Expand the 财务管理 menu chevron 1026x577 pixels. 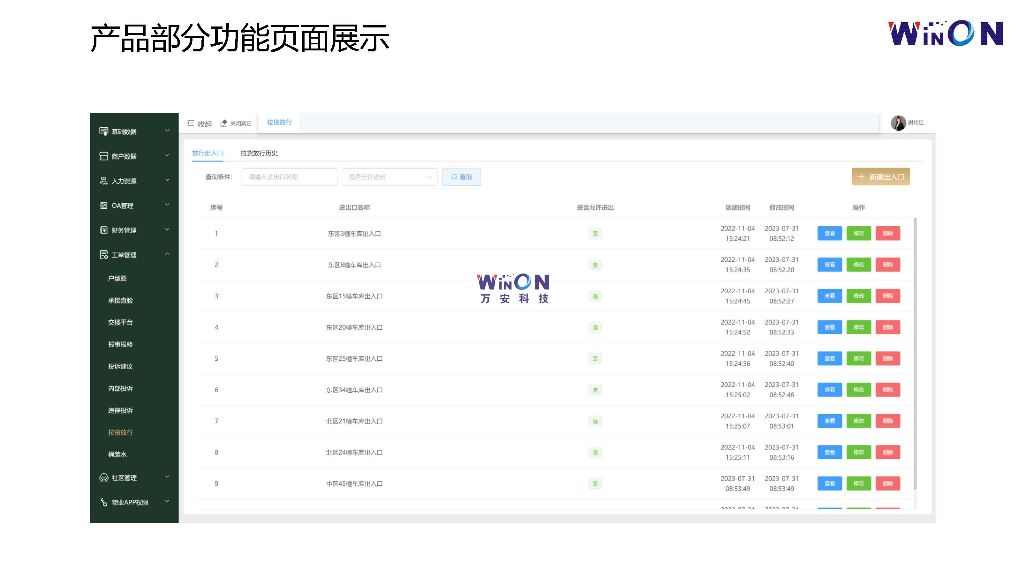tap(167, 229)
